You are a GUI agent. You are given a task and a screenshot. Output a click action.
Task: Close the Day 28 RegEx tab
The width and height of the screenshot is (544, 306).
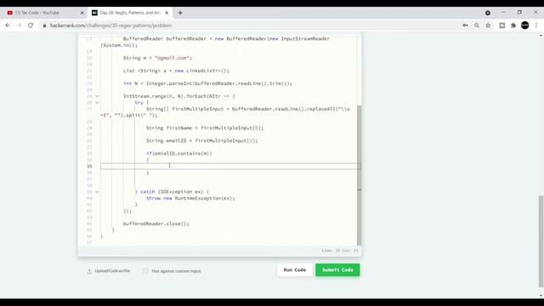click(x=167, y=13)
